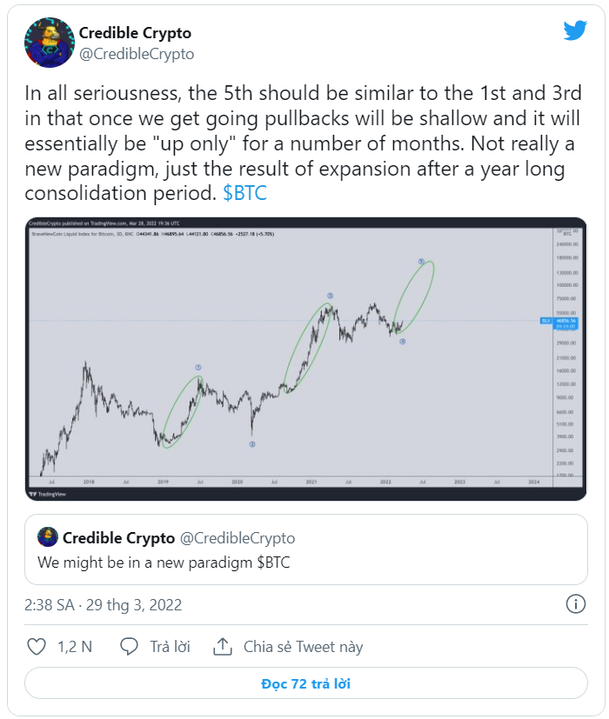Click the blue current price label on chart

click(x=565, y=321)
